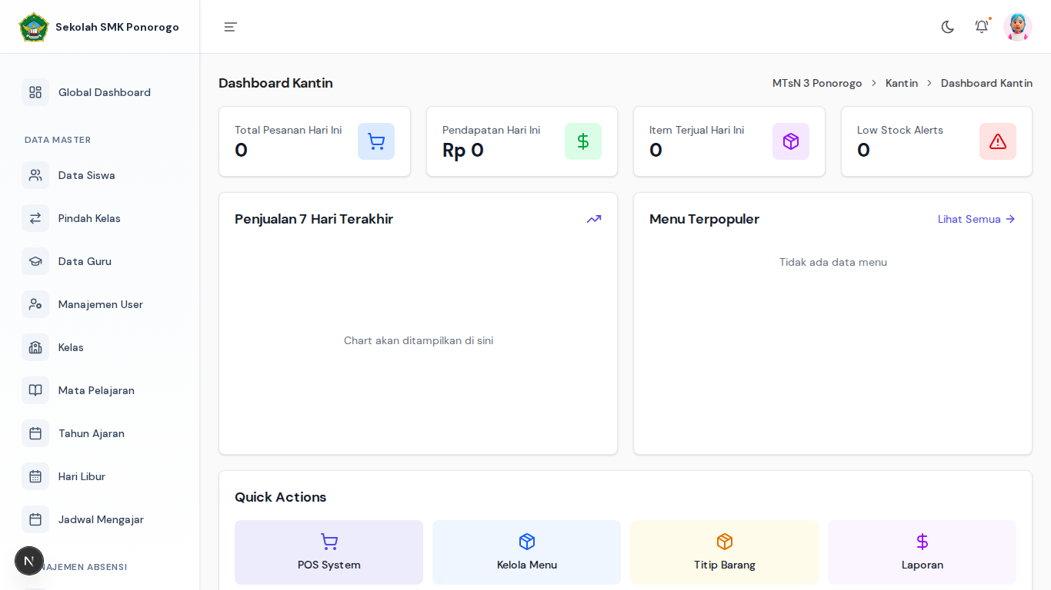Open Manajemen User label

pyautogui.click(x=101, y=304)
